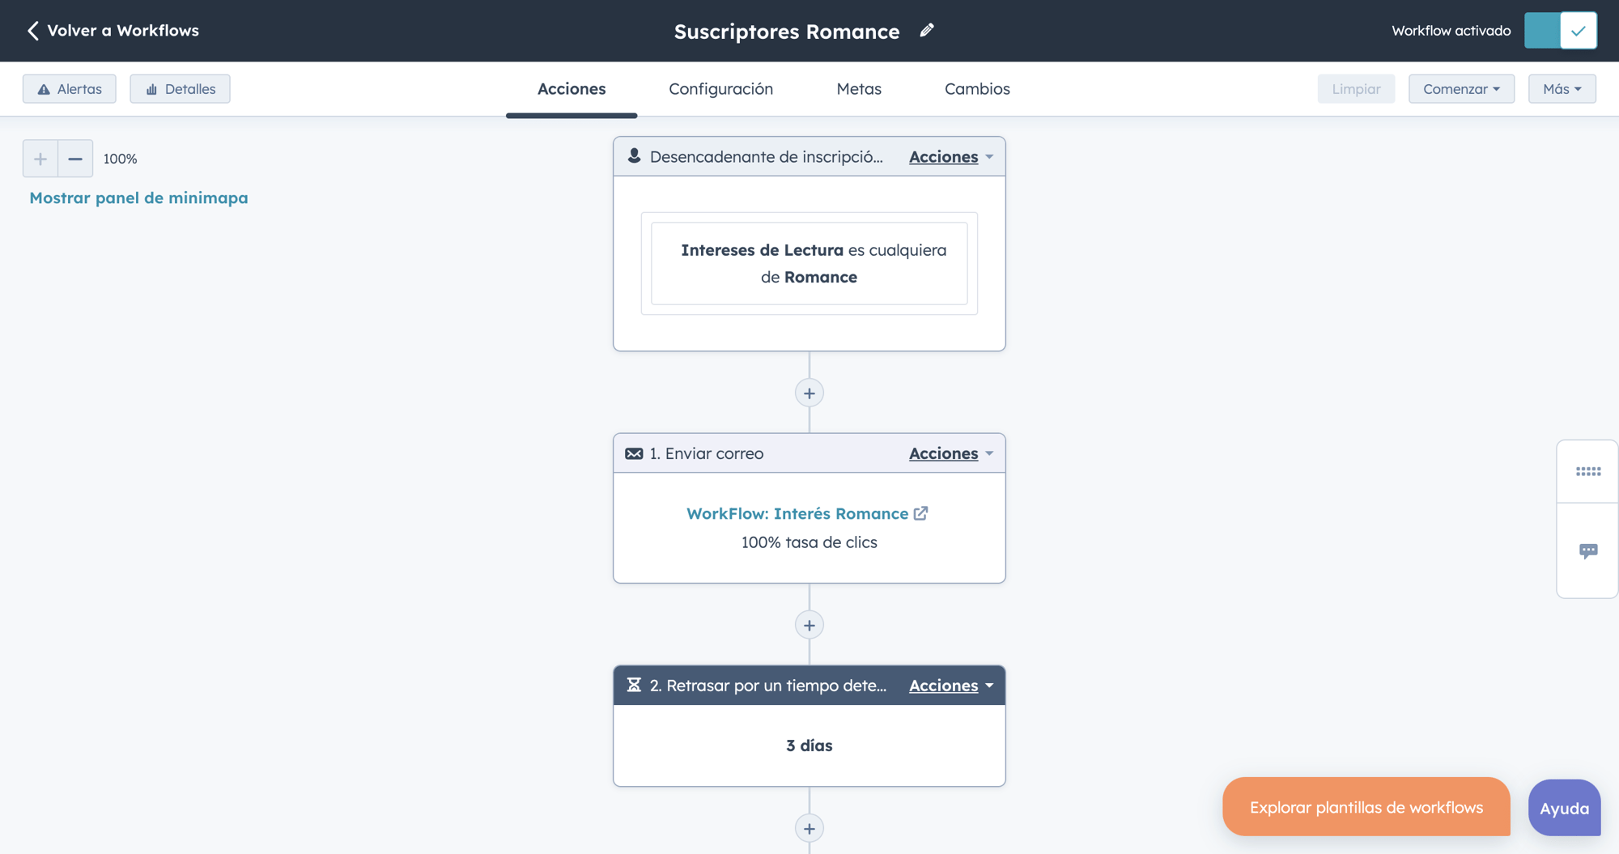The height and width of the screenshot is (854, 1619).
Task: Click external link icon beside Interés Romance
Action: click(x=920, y=513)
